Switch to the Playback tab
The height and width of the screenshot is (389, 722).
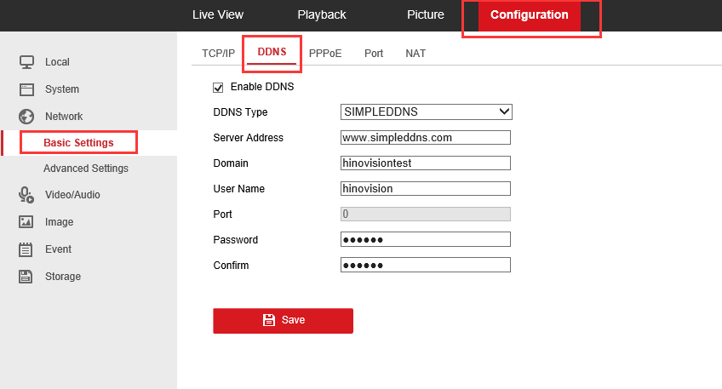[322, 14]
